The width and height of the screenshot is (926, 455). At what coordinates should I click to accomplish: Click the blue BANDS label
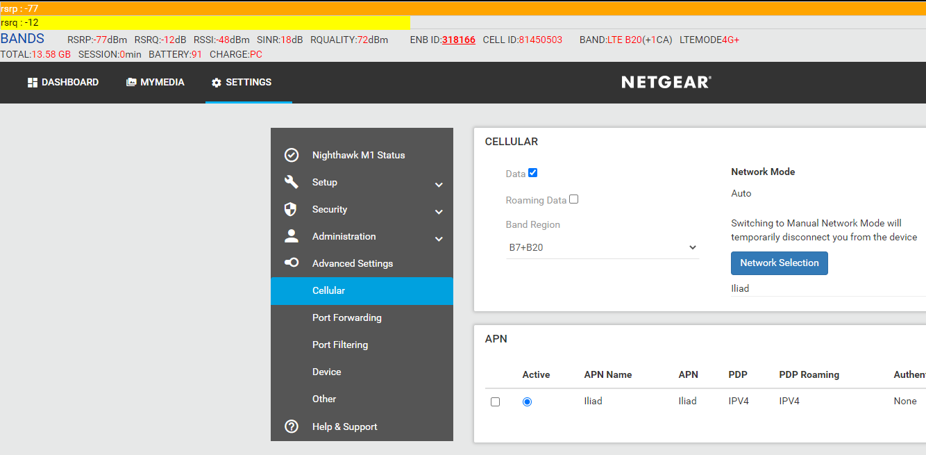coord(22,39)
